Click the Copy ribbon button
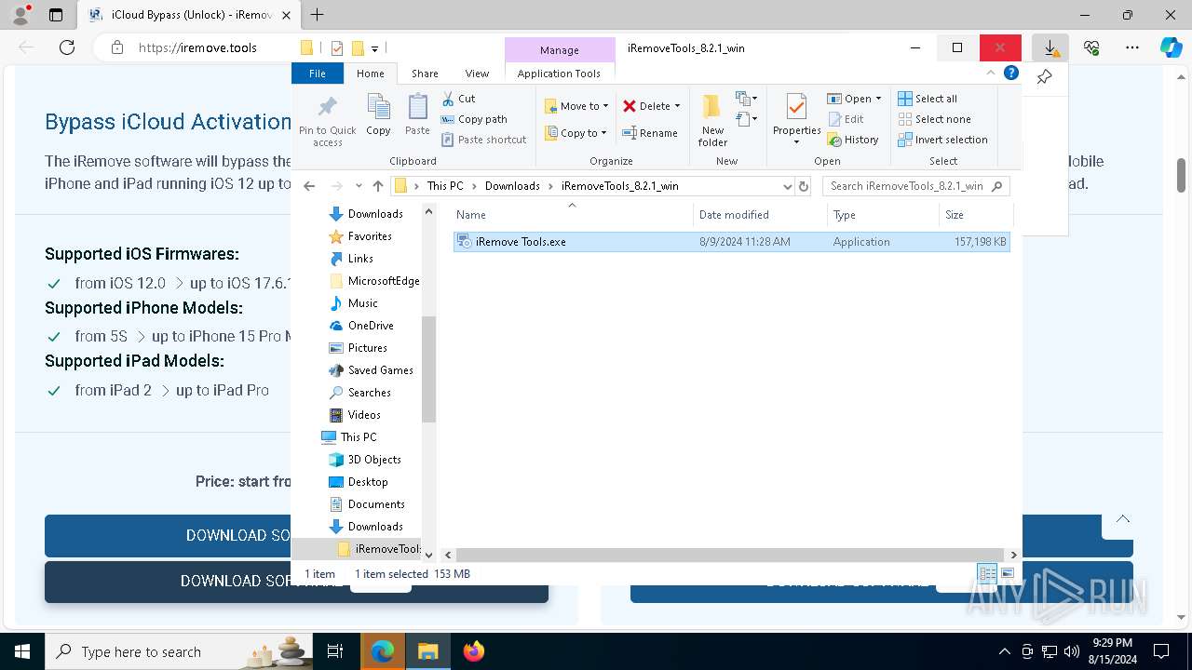 click(x=378, y=115)
